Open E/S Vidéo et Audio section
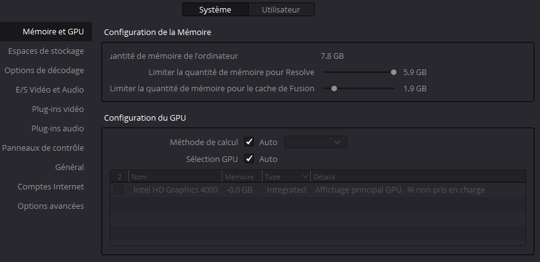Image resolution: width=540 pixels, height=262 pixels. click(49, 90)
